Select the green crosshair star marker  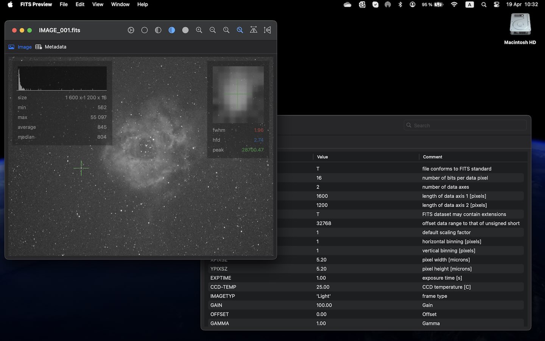pyautogui.click(x=81, y=168)
